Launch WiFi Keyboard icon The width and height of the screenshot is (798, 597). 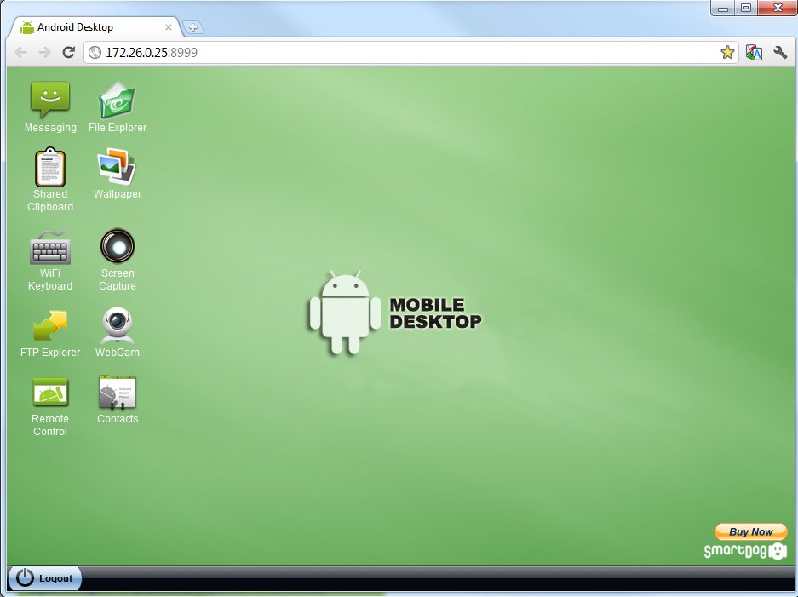(50, 247)
